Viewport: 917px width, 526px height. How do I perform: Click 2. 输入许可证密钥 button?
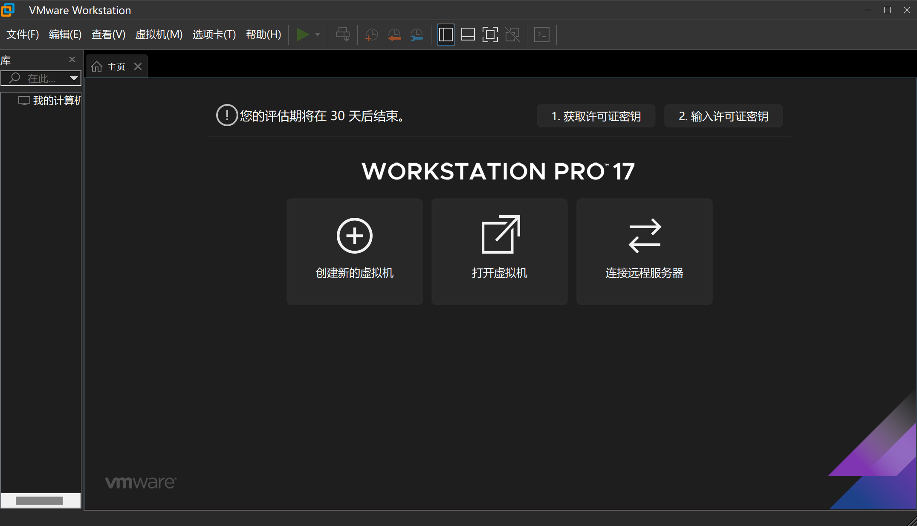723,116
